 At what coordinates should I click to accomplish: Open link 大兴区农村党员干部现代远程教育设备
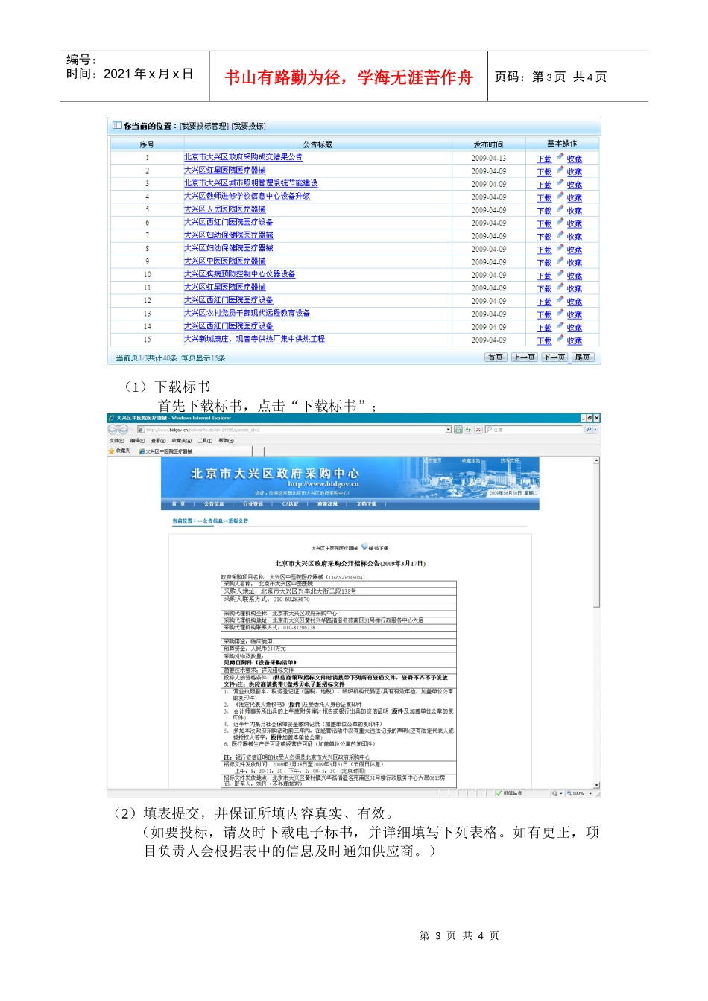point(247,313)
